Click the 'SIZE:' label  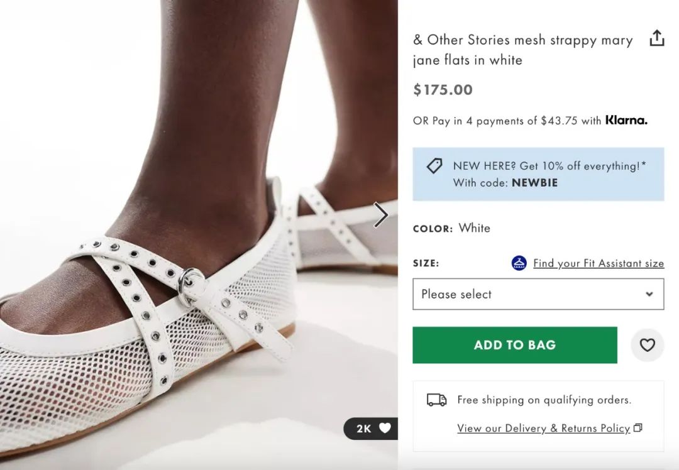point(426,263)
